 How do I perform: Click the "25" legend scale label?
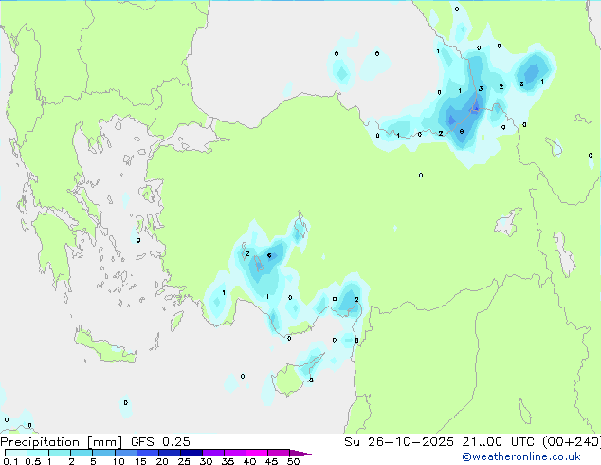tap(184, 461)
